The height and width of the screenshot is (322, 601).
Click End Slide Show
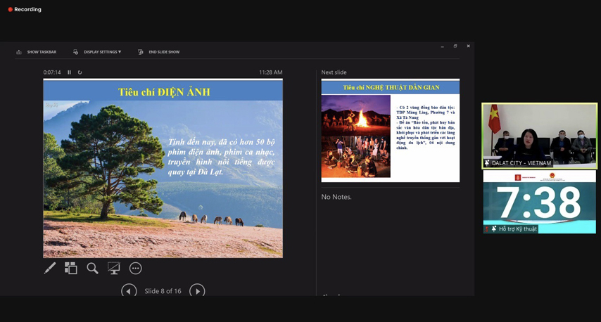tap(159, 52)
